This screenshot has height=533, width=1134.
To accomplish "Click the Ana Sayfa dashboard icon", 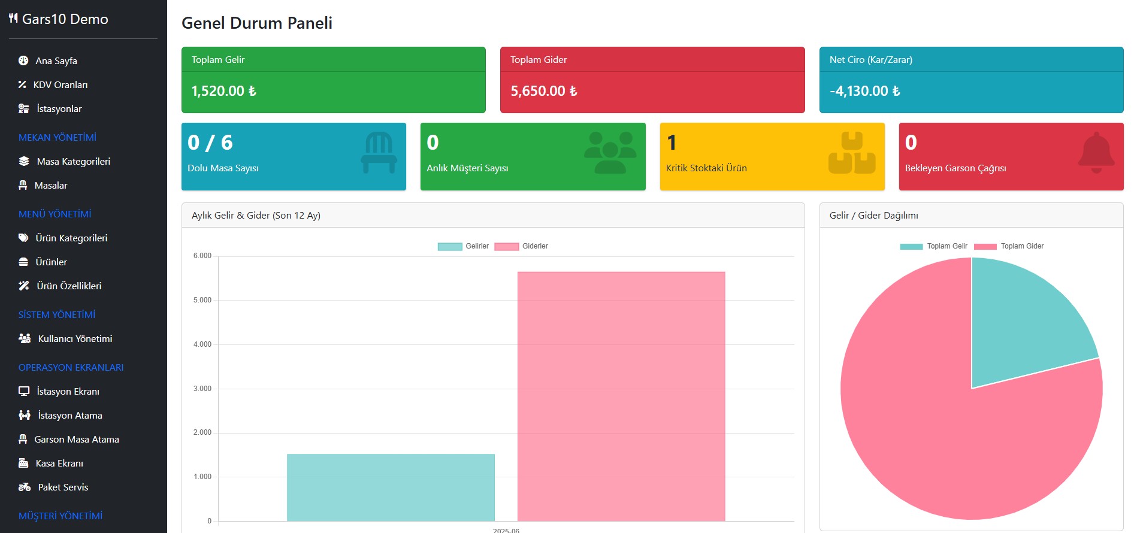I will tap(23, 60).
